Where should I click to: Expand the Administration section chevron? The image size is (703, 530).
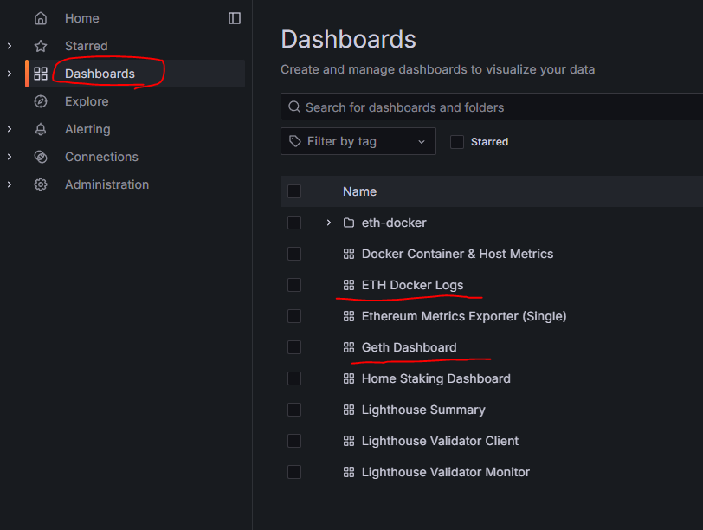coord(10,184)
